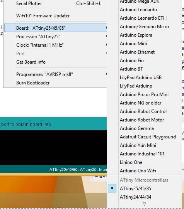Select Arduino Leonardo board
The height and width of the screenshot is (209, 184).
click(144, 10)
